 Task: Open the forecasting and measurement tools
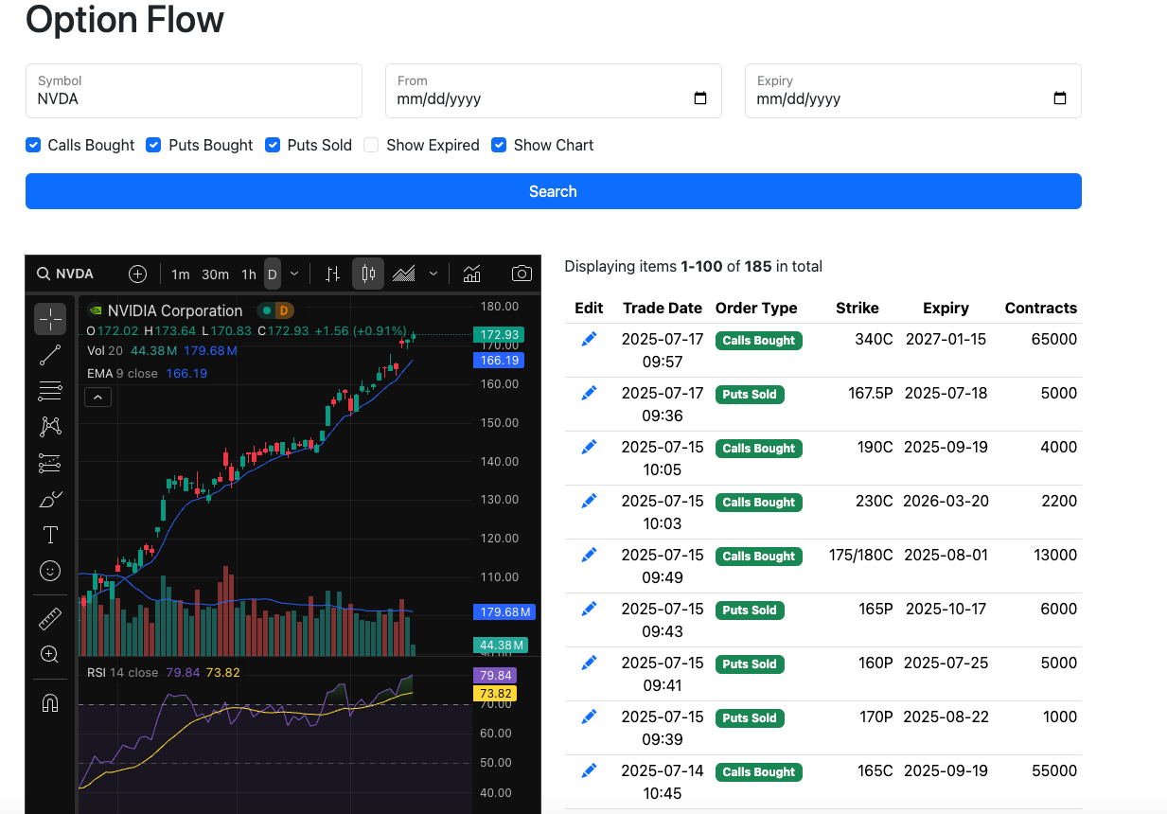(x=50, y=463)
